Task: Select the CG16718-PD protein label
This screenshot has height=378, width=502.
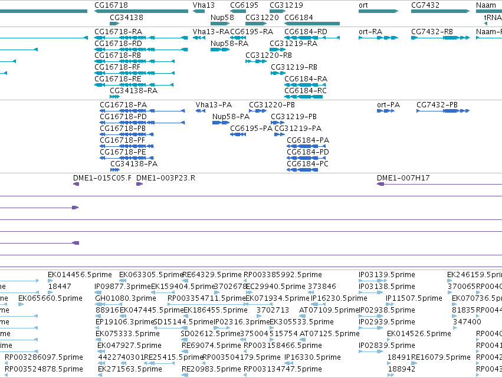Action: point(123,117)
